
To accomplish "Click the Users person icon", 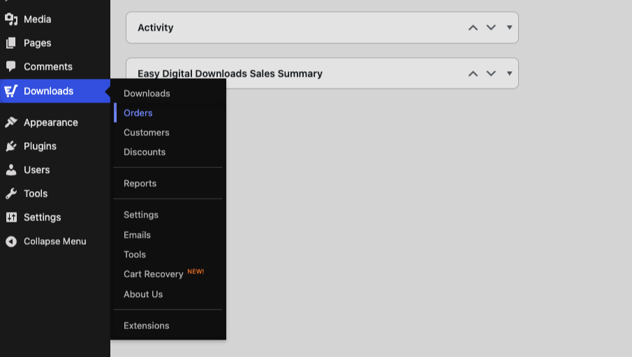I will (11, 170).
